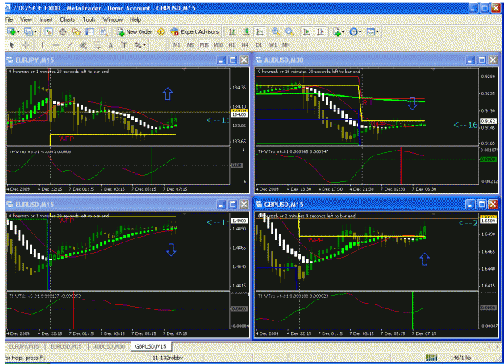Switch chart to bar chart icon
Image resolution: width=504 pixels, height=364 pixels.
coord(232,31)
